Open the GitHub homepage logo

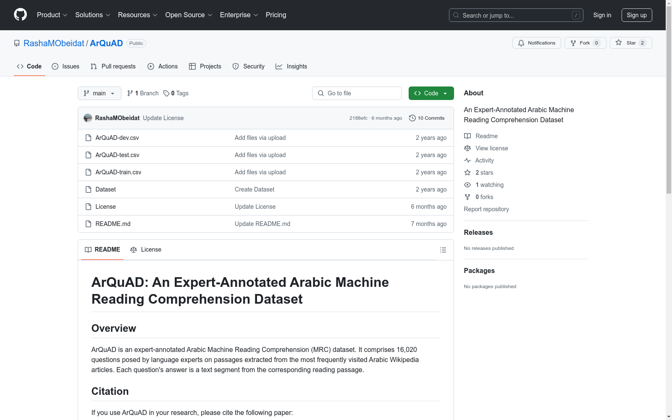(x=20, y=15)
